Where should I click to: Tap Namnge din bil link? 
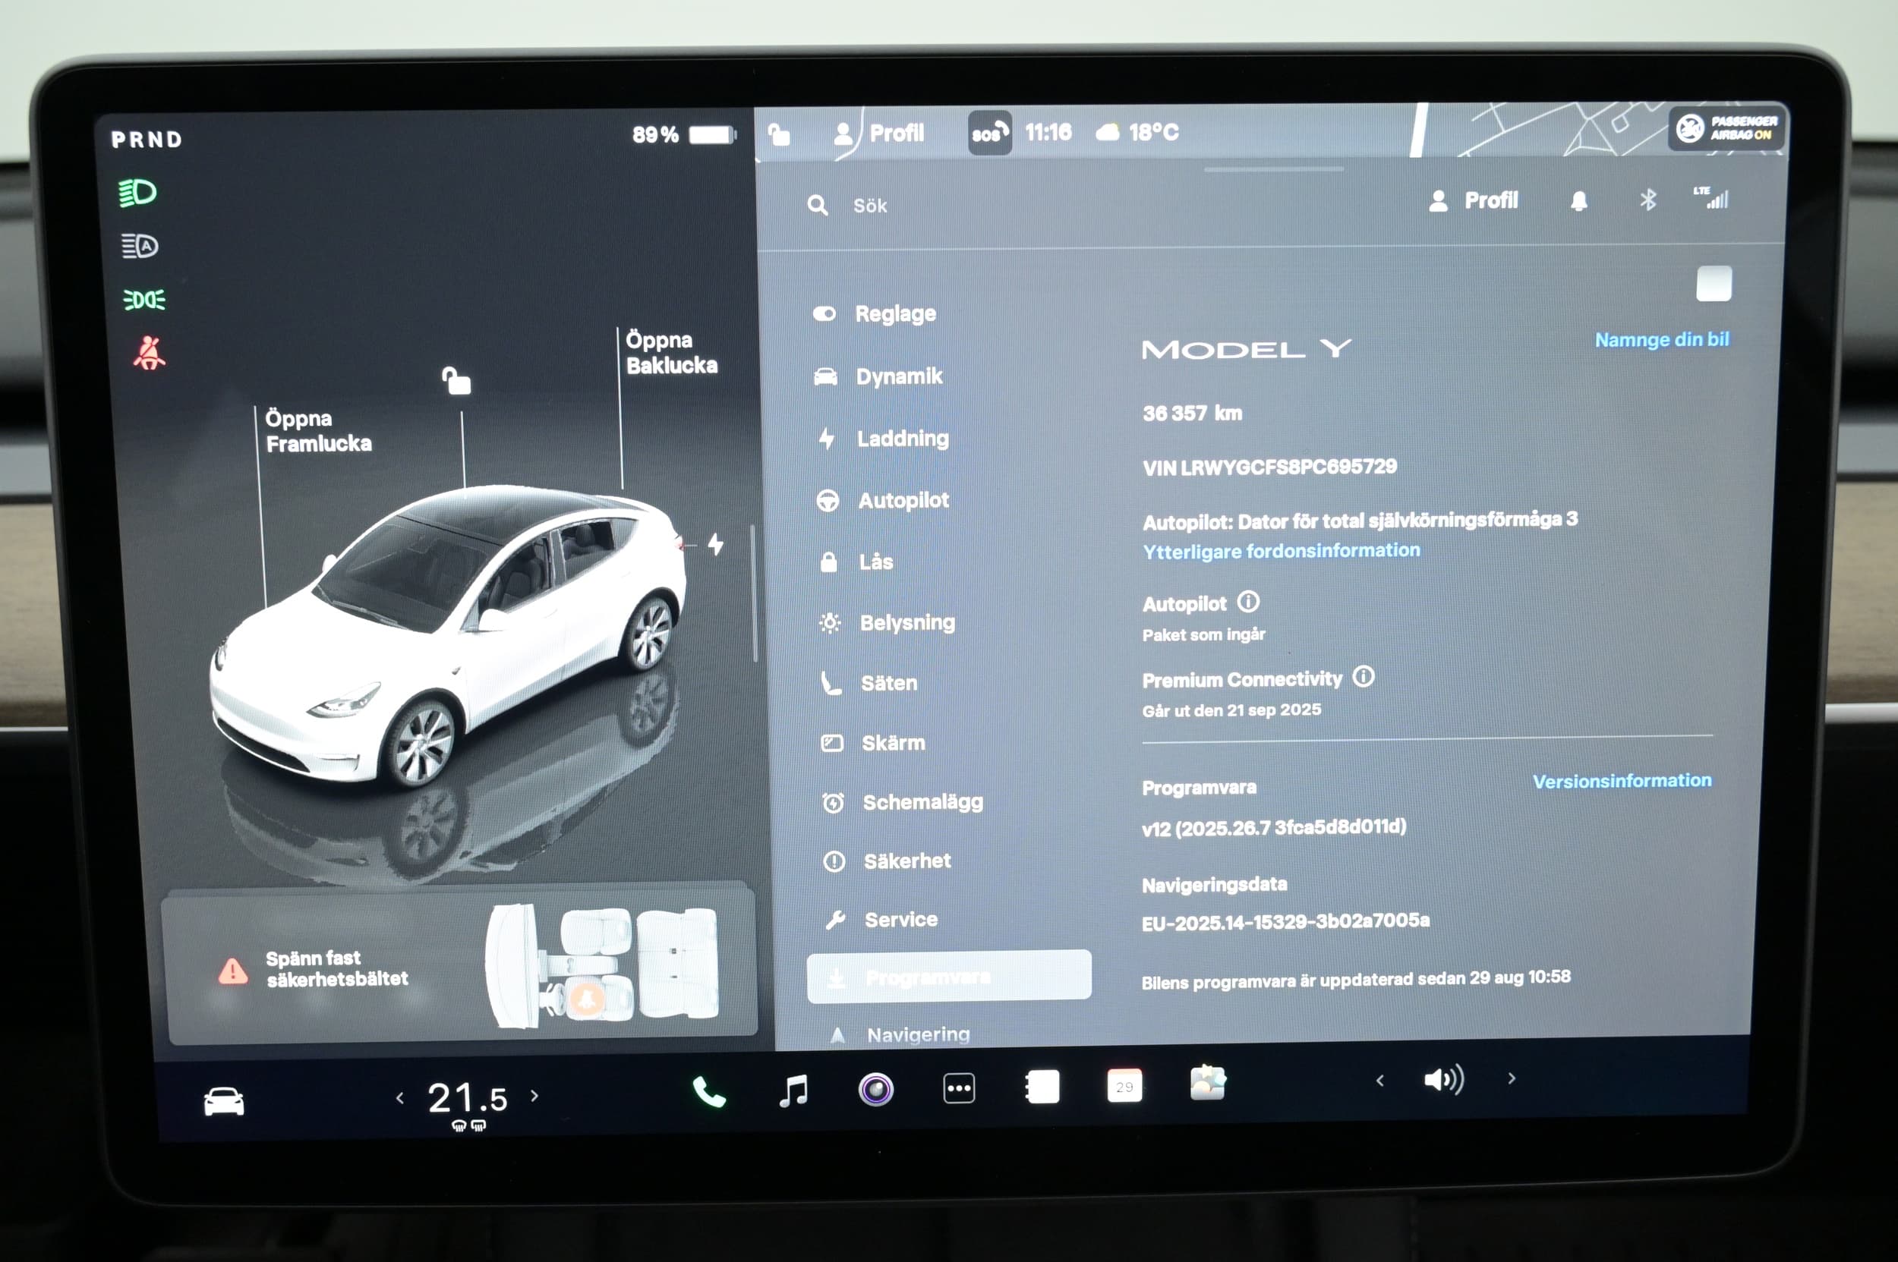coord(1662,340)
